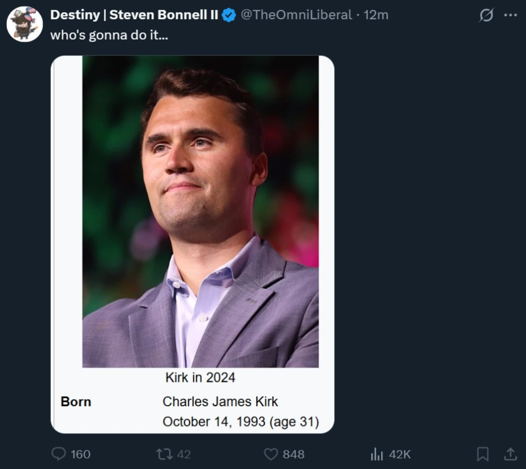
Task: Click the 848 likes count
Action: tap(293, 454)
